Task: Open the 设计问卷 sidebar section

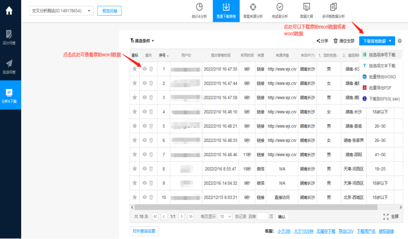Action: (9, 37)
